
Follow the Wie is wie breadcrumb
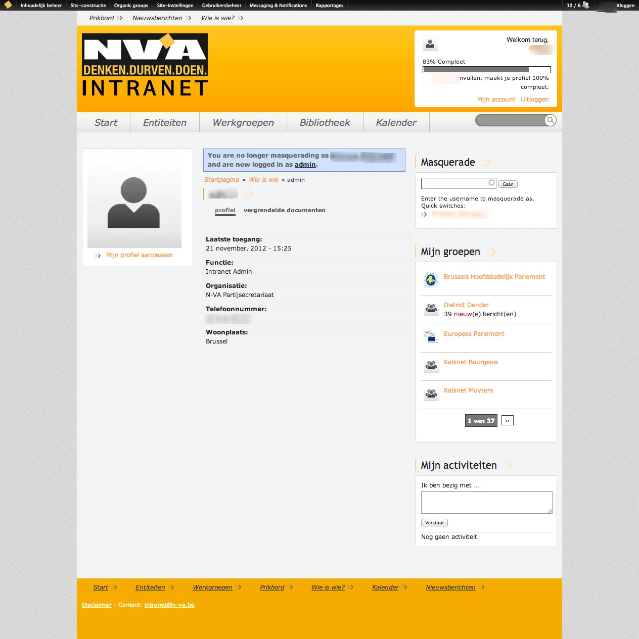tap(263, 180)
